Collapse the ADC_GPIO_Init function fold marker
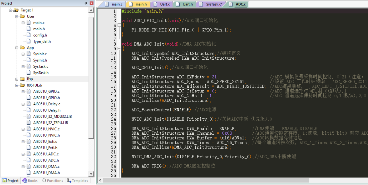The image size is (368, 185). tap(119, 25)
